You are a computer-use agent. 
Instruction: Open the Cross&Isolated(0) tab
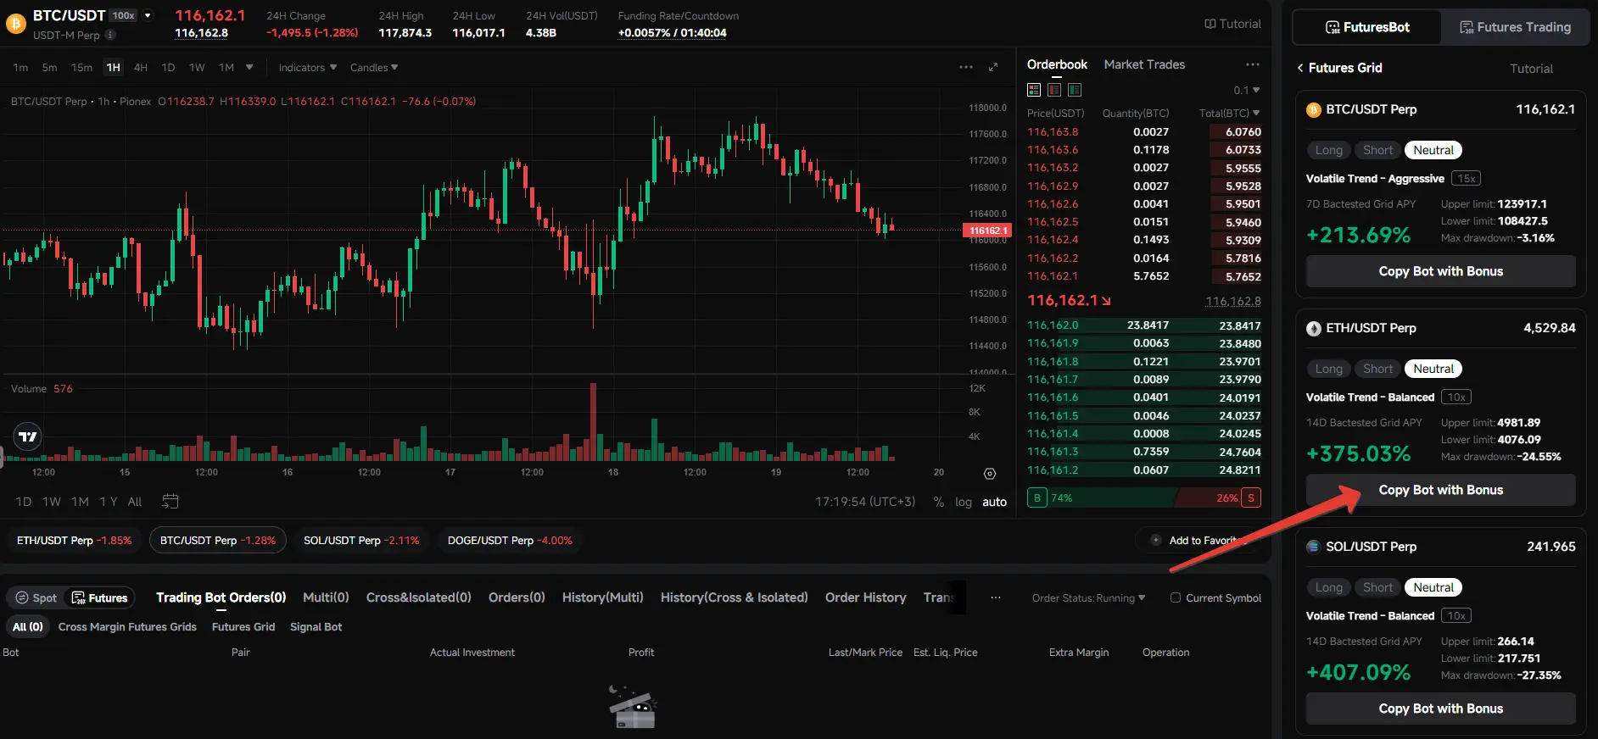(419, 597)
